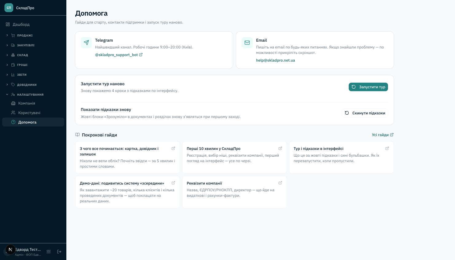Click external link icon on 'Реквізити компанії' card

pos(280,183)
